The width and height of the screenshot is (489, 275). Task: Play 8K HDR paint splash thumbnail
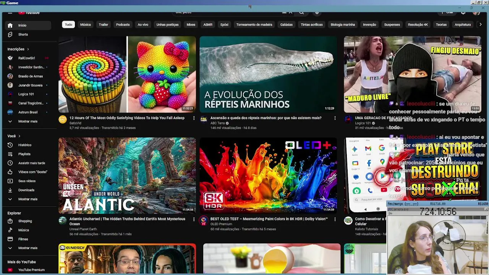[x=268, y=175]
